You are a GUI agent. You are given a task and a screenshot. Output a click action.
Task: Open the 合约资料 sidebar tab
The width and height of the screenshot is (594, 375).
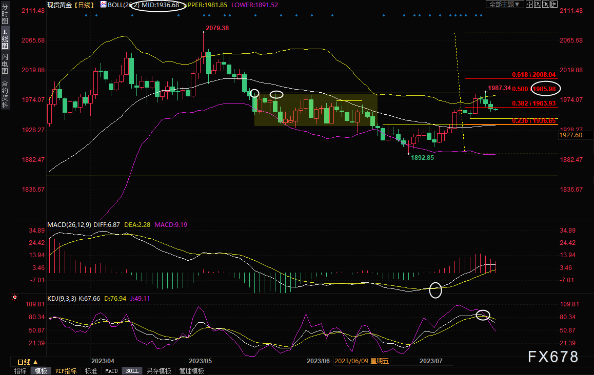[5, 94]
